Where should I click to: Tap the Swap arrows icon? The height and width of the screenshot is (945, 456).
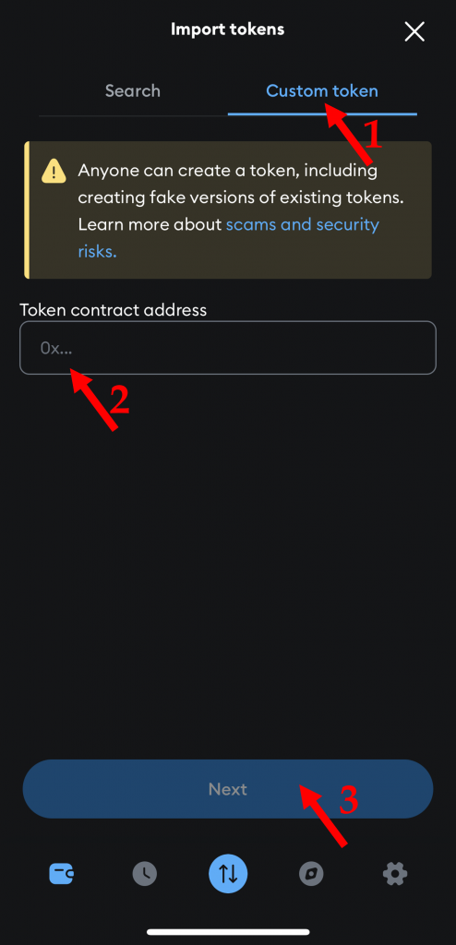point(228,873)
